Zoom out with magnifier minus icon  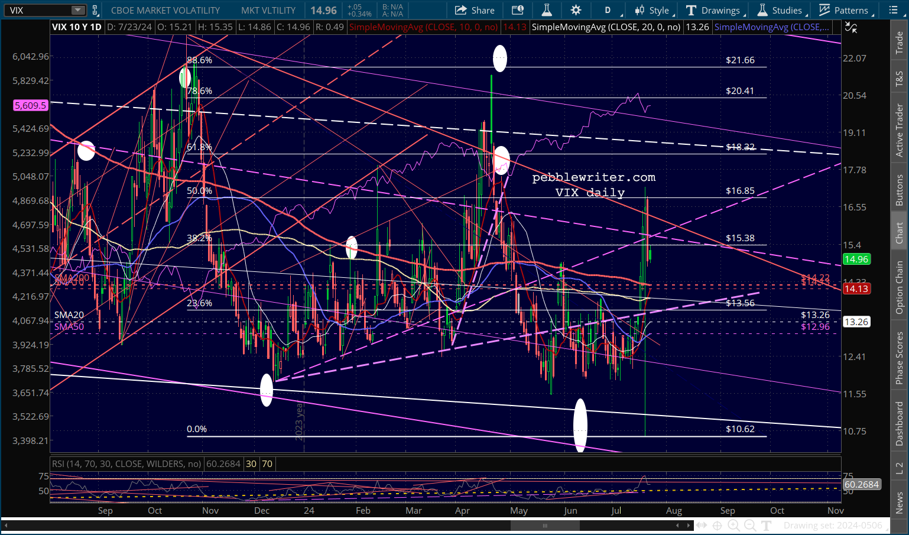(x=749, y=525)
